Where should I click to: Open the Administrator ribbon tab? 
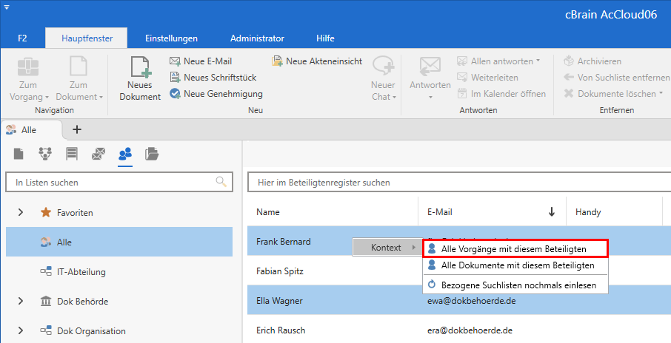pyautogui.click(x=257, y=38)
